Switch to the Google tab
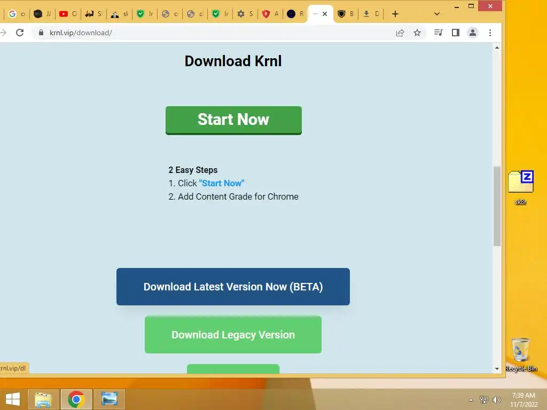The height and width of the screenshot is (410, 547). (x=17, y=14)
